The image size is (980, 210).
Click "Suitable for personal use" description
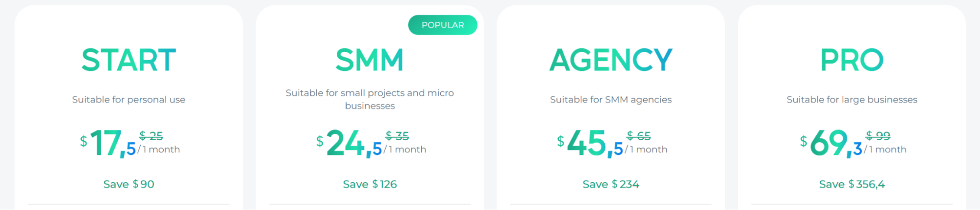pos(128,100)
